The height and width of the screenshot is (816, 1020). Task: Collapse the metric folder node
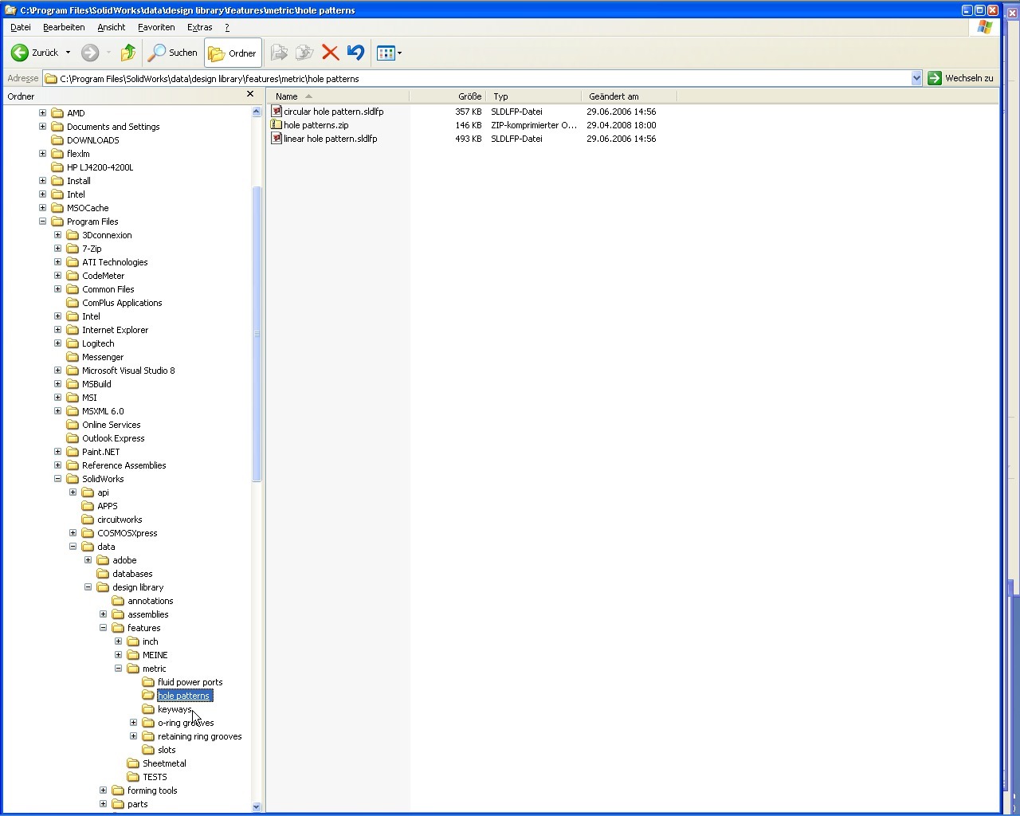(119, 669)
